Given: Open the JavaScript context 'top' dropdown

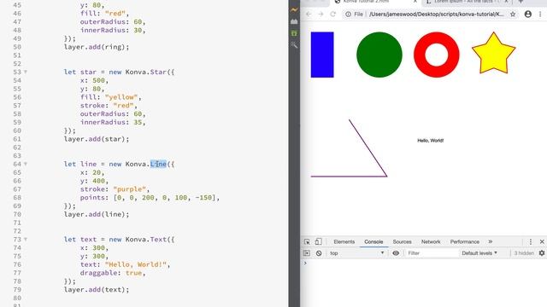Looking at the screenshot, I should click(x=356, y=253).
